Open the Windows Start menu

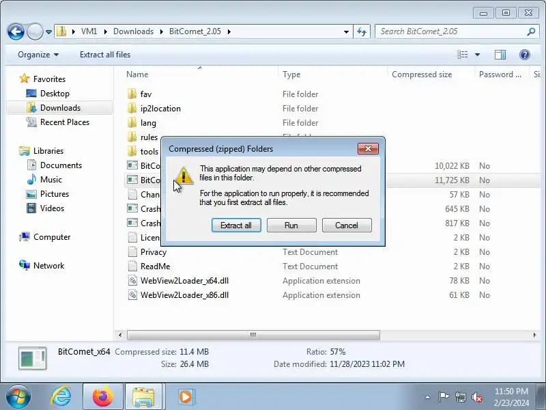click(x=18, y=397)
